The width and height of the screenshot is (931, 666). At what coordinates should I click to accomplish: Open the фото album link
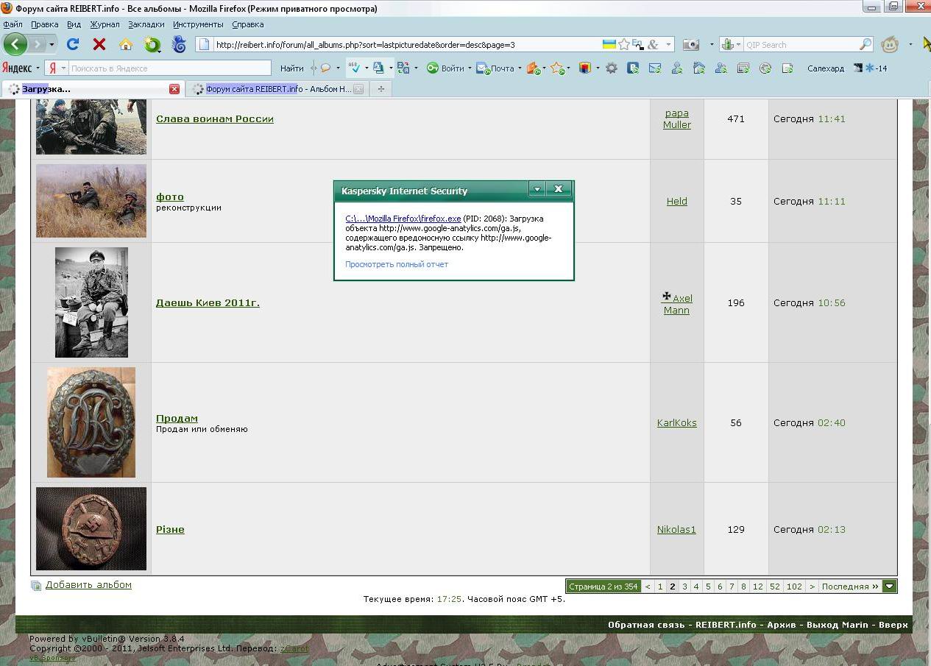(x=170, y=196)
